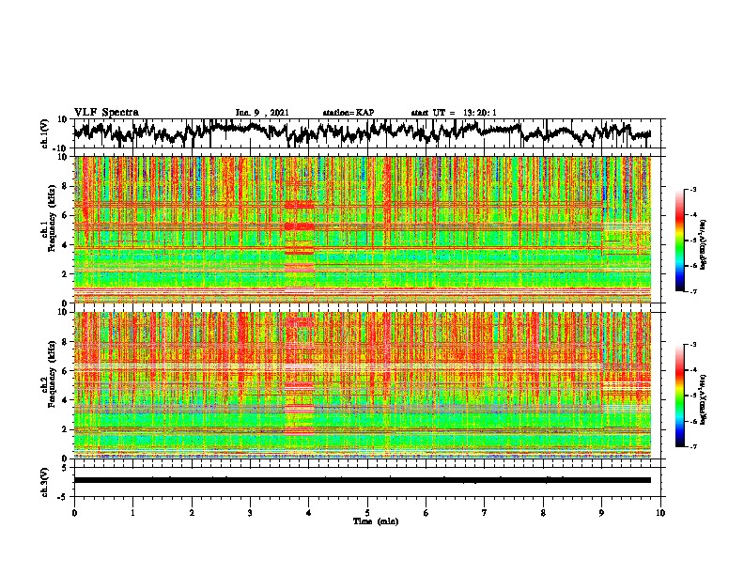Click the "Time (min)" axis label

376,521
